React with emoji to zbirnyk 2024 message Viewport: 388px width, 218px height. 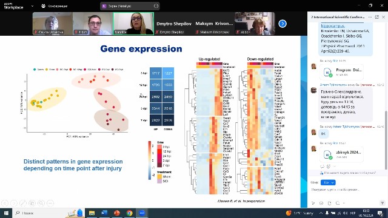(329, 167)
